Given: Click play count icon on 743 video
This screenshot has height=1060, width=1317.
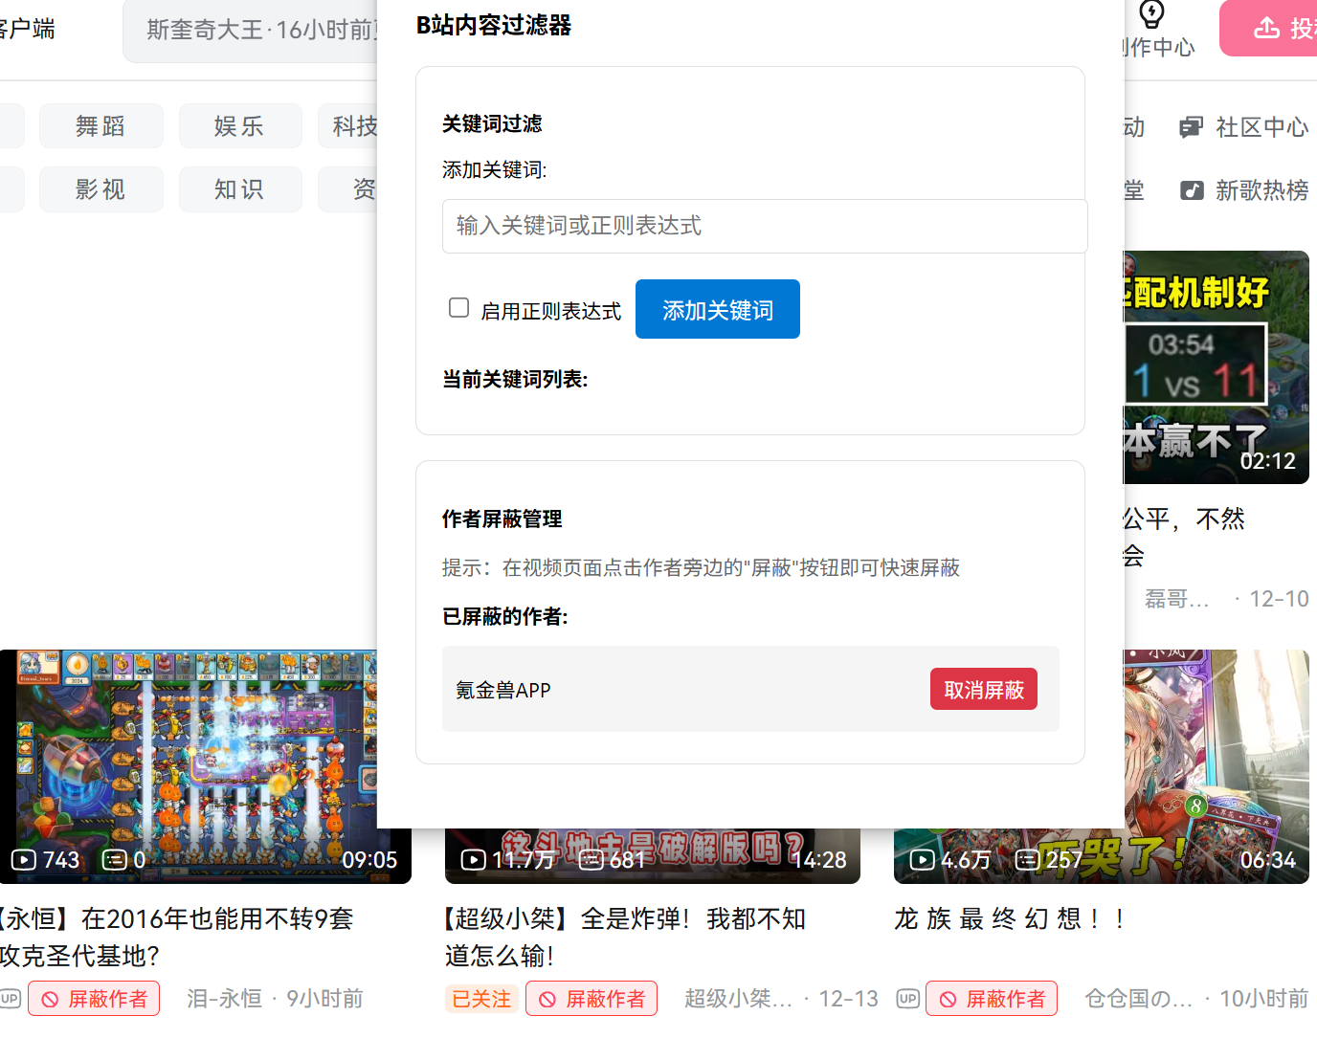Looking at the screenshot, I should tap(24, 860).
